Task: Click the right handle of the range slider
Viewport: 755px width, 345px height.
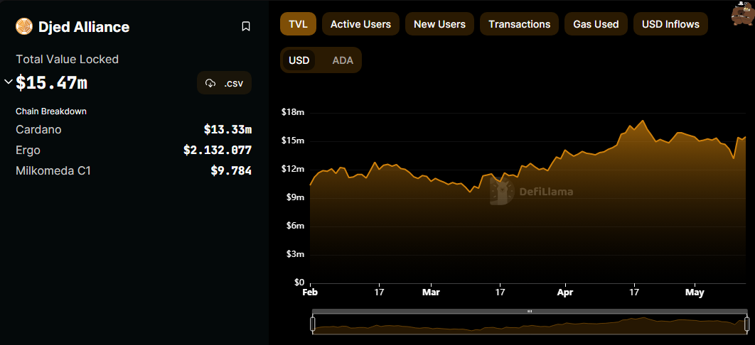Action: click(x=746, y=324)
